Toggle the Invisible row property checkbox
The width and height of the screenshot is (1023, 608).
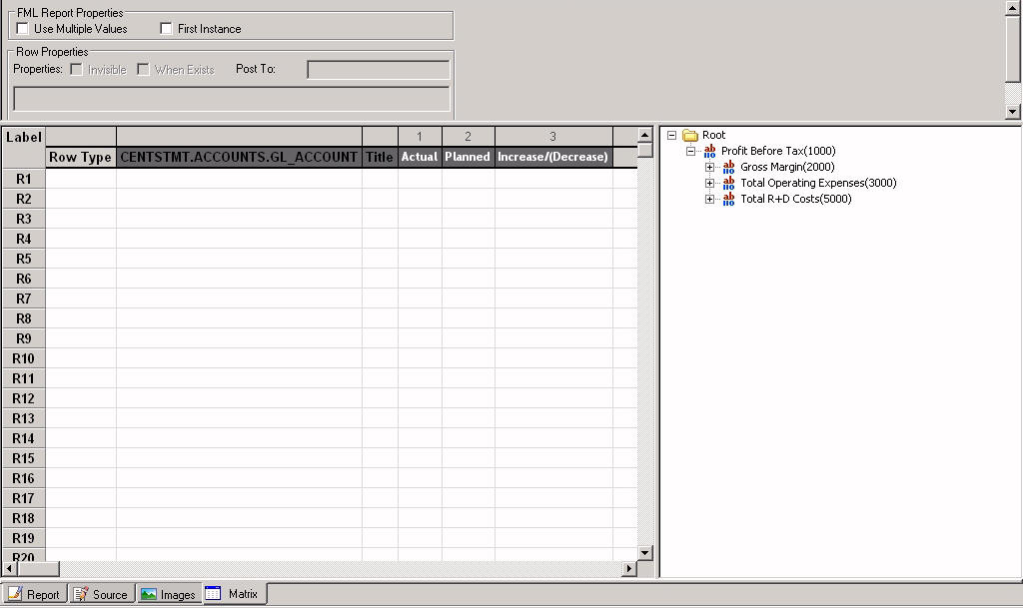[76, 69]
